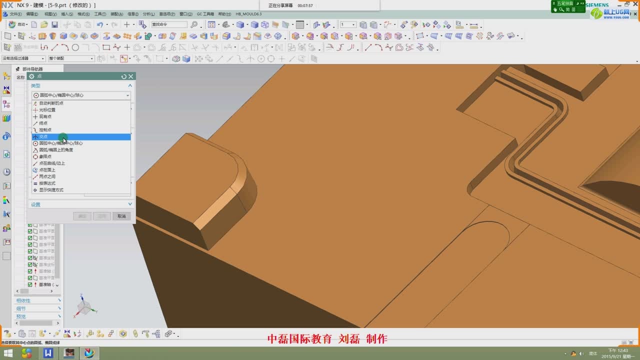The image size is (640, 360).
Task: Choose 圆弧/椭圆上的角度 option
Action: (x=81, y=150)
